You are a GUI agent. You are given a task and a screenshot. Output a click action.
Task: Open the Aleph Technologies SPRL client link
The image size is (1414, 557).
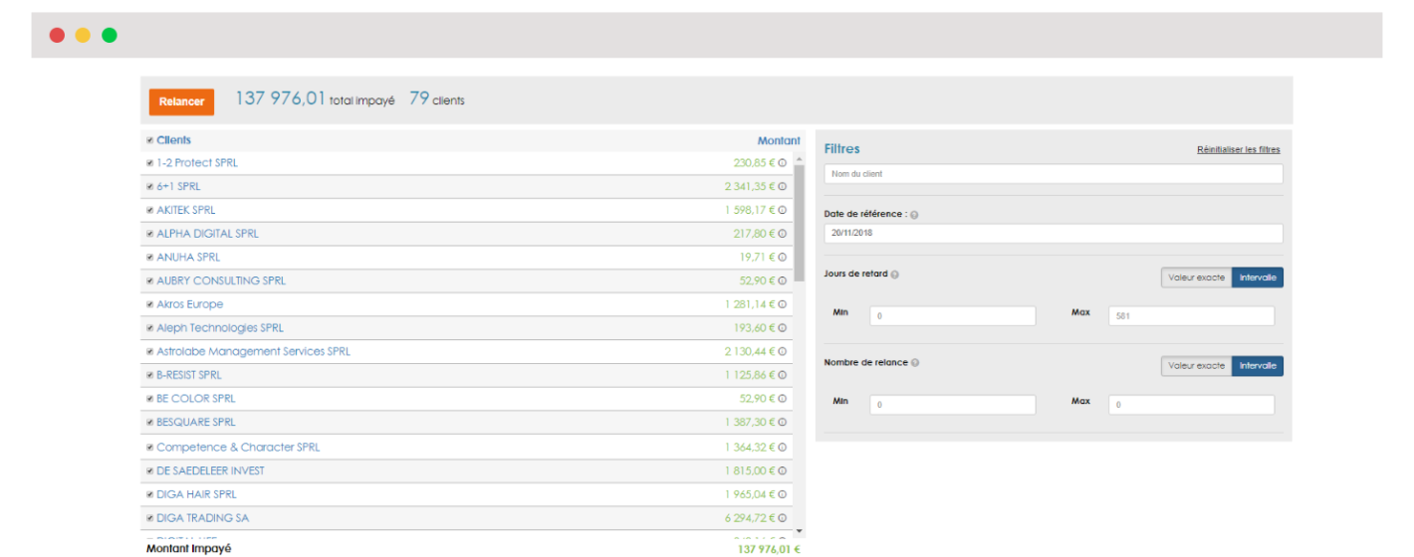pos(220,328)
